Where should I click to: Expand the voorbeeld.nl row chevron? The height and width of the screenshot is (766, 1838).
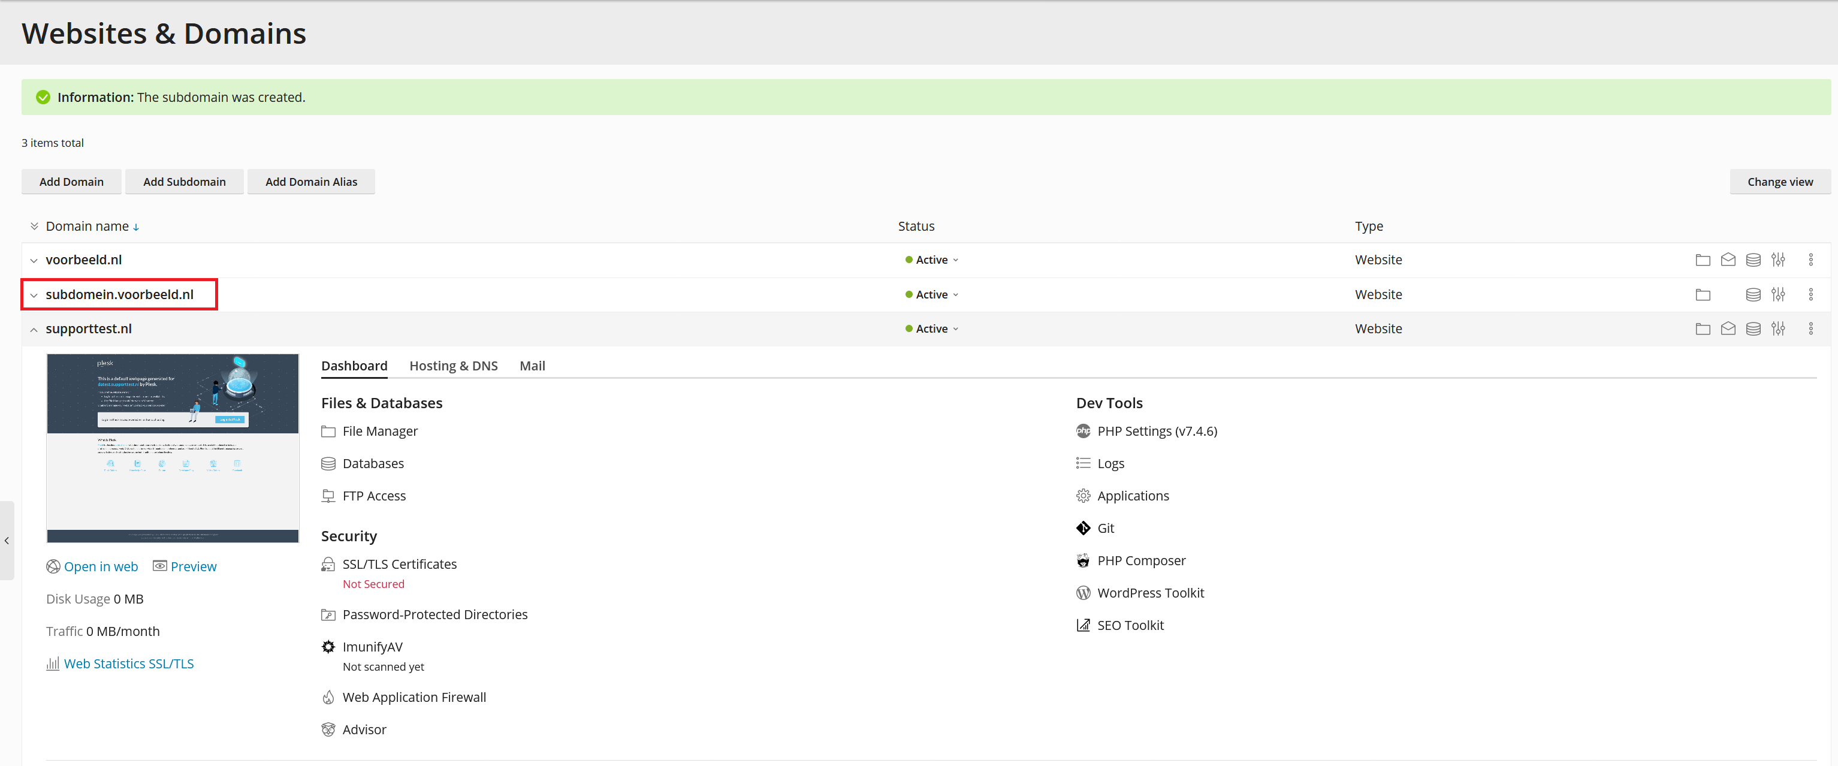pos(34,261)
